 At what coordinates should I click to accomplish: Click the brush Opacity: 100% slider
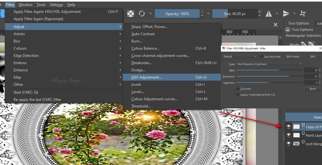pos(177,14)
